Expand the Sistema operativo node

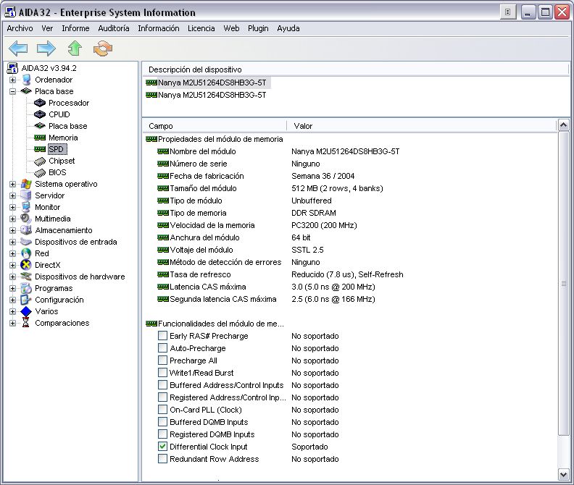tap(13, 184)
